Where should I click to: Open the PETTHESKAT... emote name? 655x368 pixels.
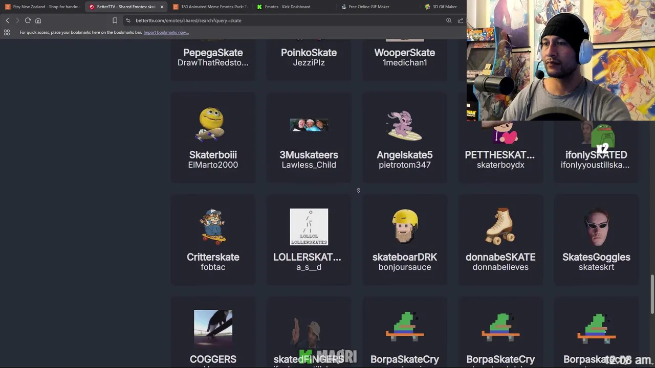pyautogui.click(x=500, y=155)
